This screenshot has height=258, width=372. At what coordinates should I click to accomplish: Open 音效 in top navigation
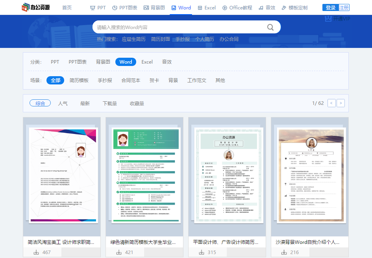tap(267, 7)
